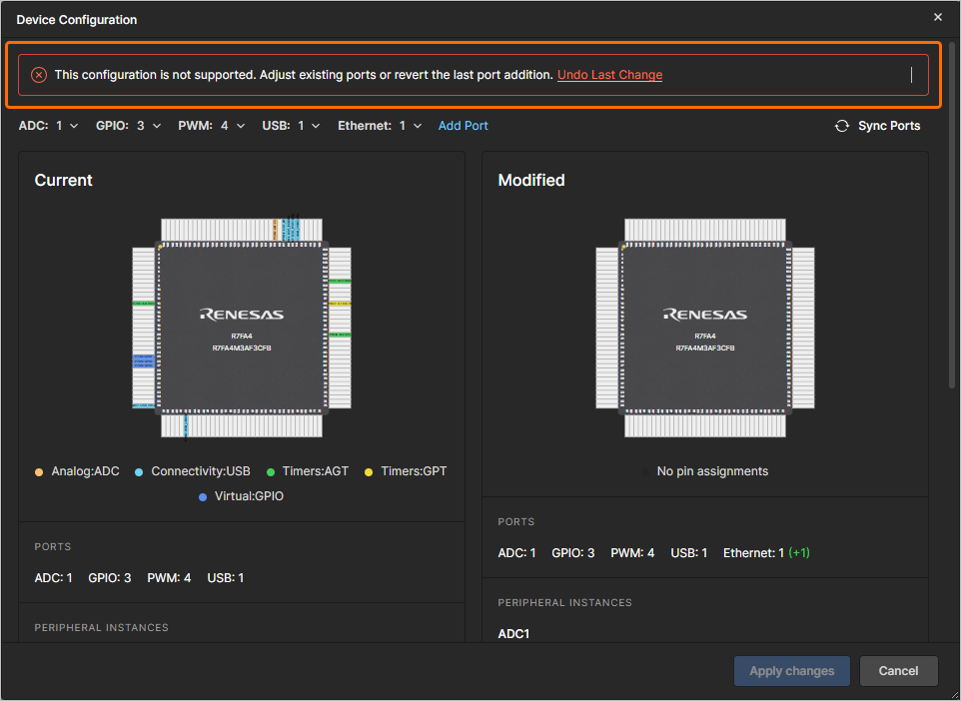This screenshot has width=961, height=701.
Task: Close the Device Configuration dialog
Action: (x=937, y=17)
